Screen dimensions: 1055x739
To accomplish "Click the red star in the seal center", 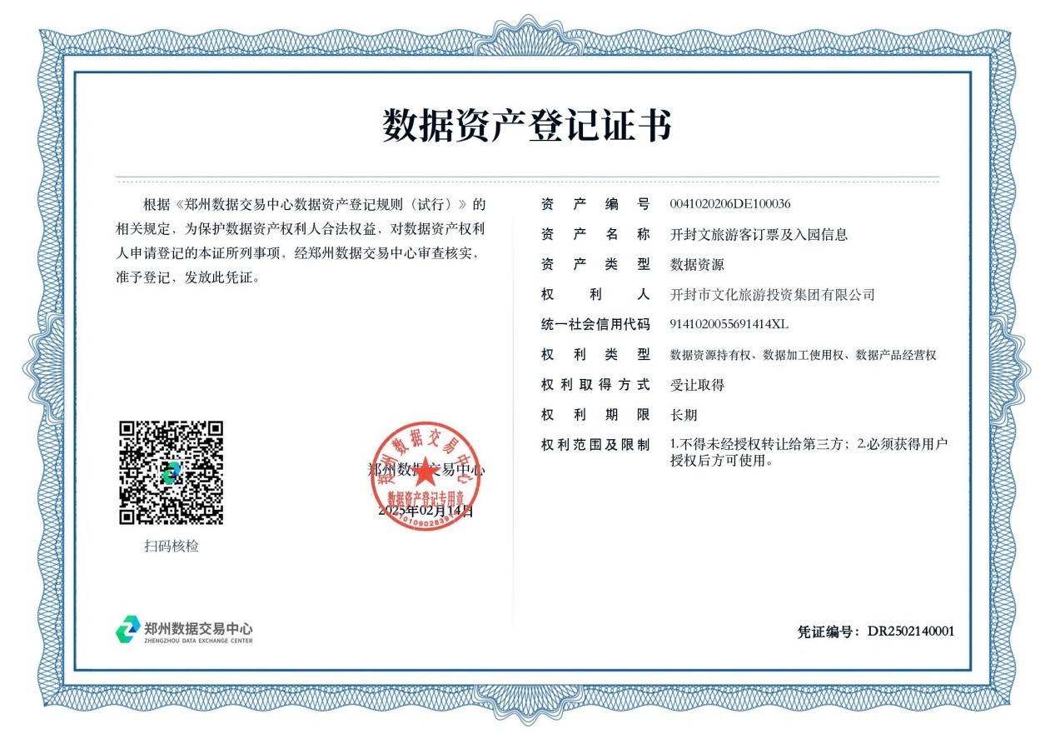I will 425,472.
